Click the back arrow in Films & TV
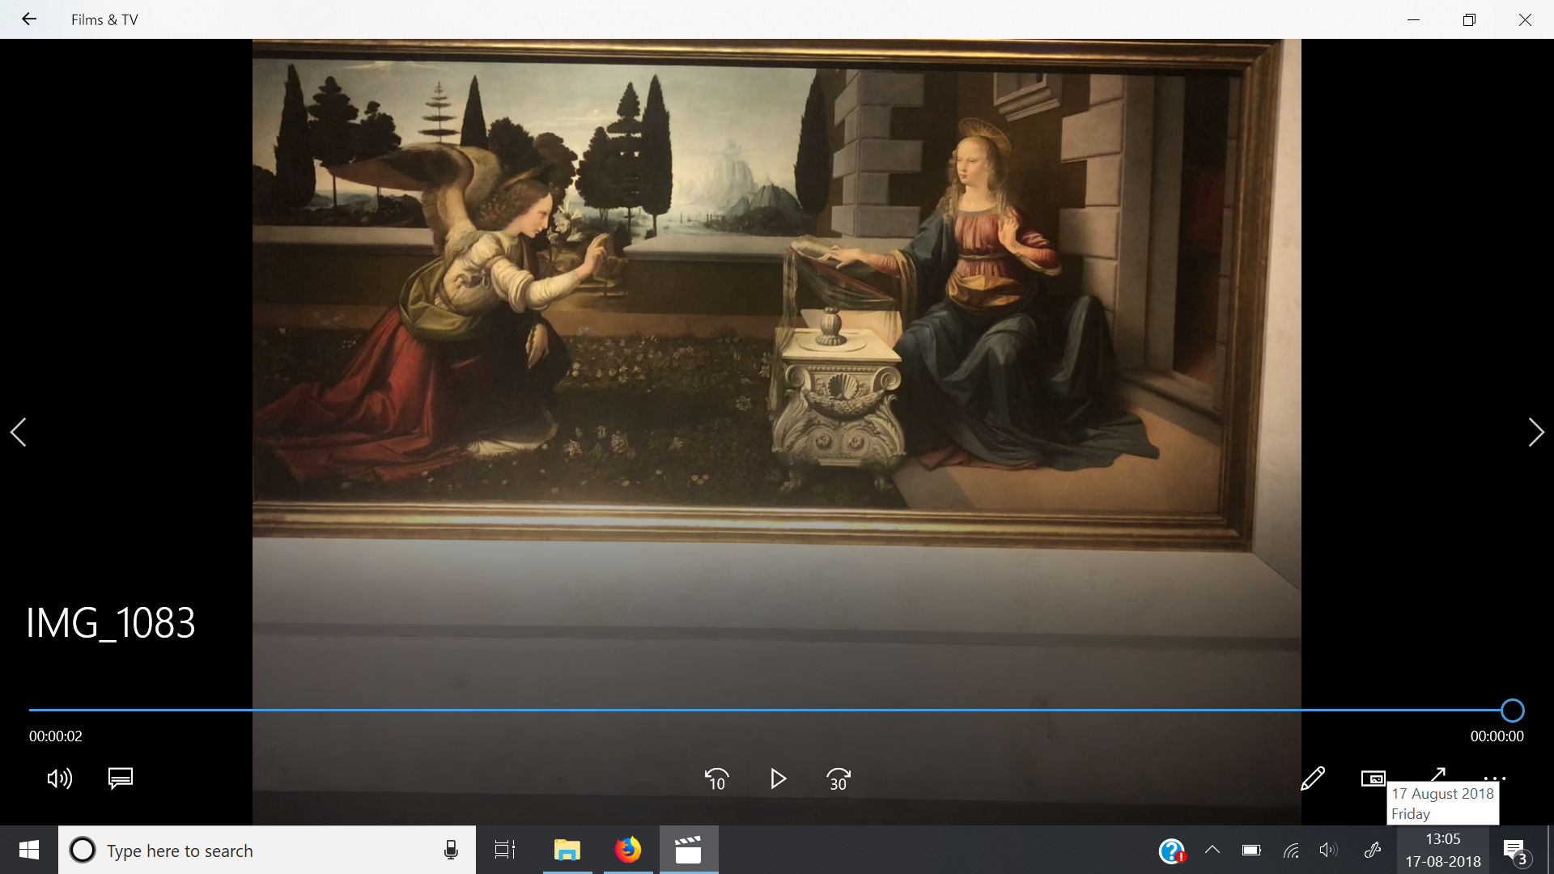Image resolution: width=1554 pixels, height=874 pixels. click(29, 19)
